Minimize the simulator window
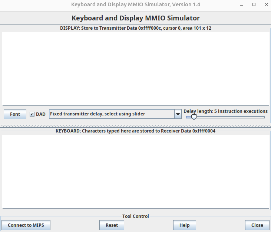Screen dimensions: 271x232 point(241,5)
